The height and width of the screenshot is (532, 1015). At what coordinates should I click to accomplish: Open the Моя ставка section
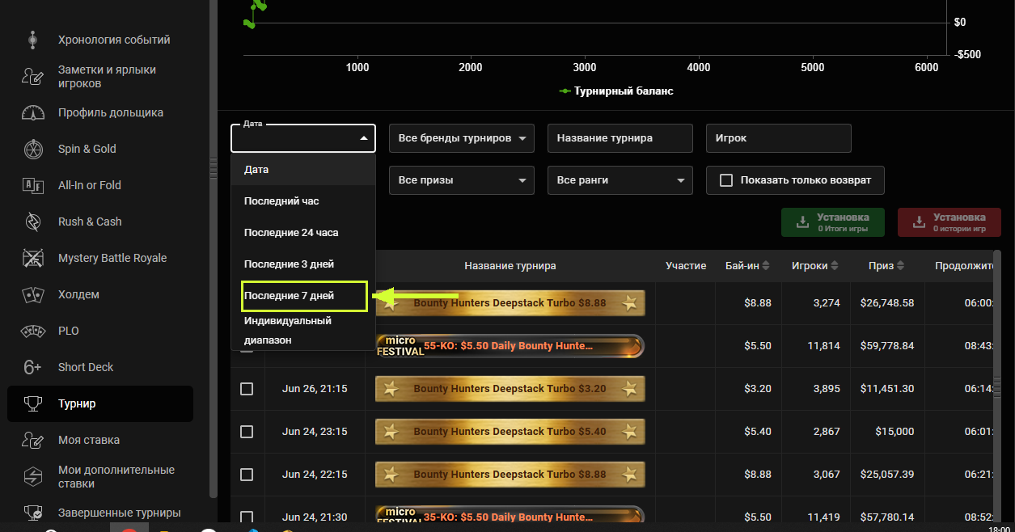point(100,440)
